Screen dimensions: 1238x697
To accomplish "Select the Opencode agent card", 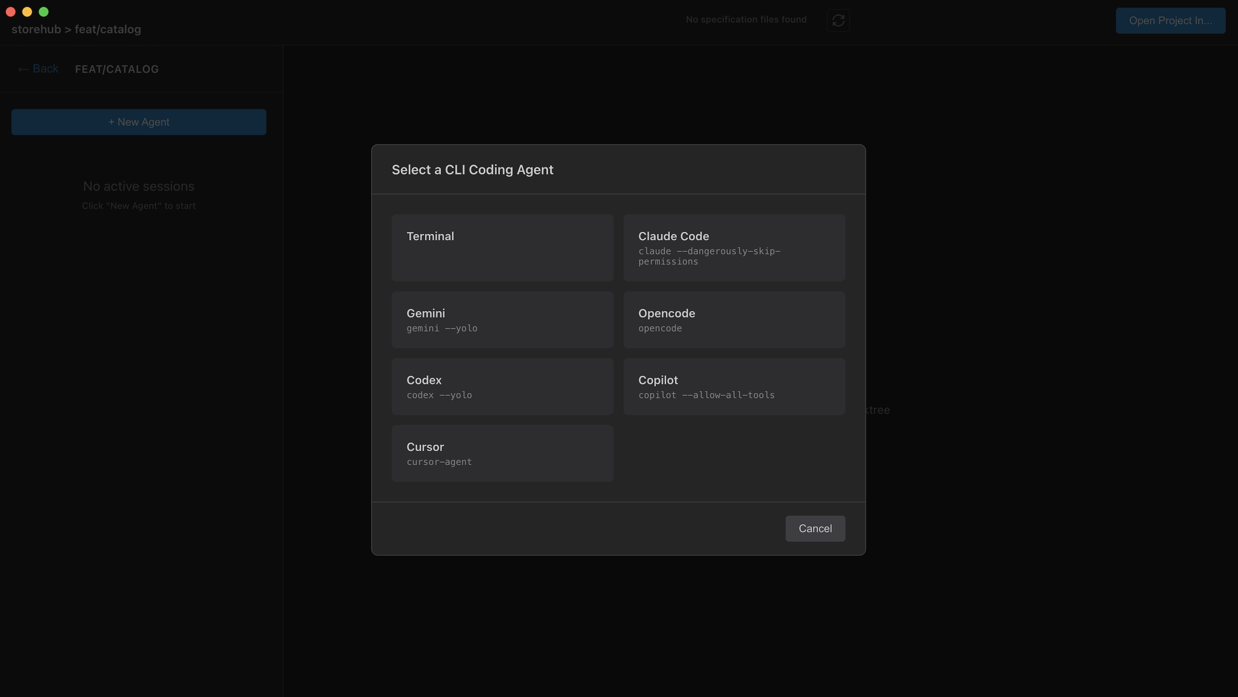I will click(x=734, y=320).
